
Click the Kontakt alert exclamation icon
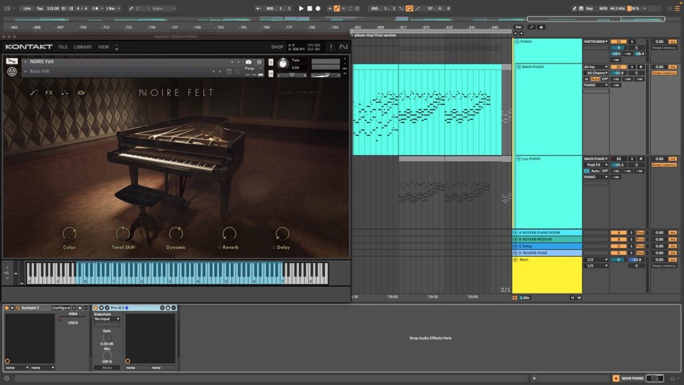coord(331,47)
